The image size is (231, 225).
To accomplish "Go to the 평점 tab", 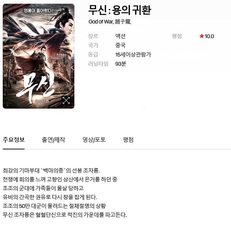I will [128, 140].
